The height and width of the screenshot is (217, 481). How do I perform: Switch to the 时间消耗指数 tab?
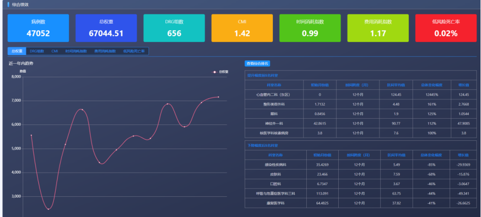click(76, 51)
